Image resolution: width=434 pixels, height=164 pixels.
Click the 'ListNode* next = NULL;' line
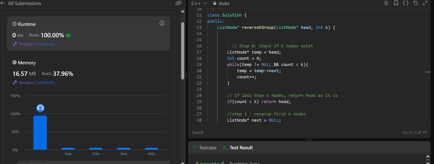click(x=254, y=120)
